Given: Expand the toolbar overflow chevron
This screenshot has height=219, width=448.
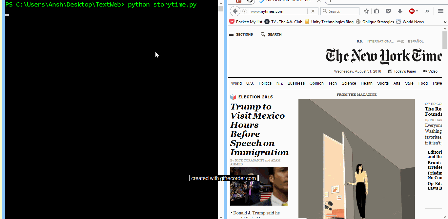Looking at the screenshot, I should (x=427, y=11).
